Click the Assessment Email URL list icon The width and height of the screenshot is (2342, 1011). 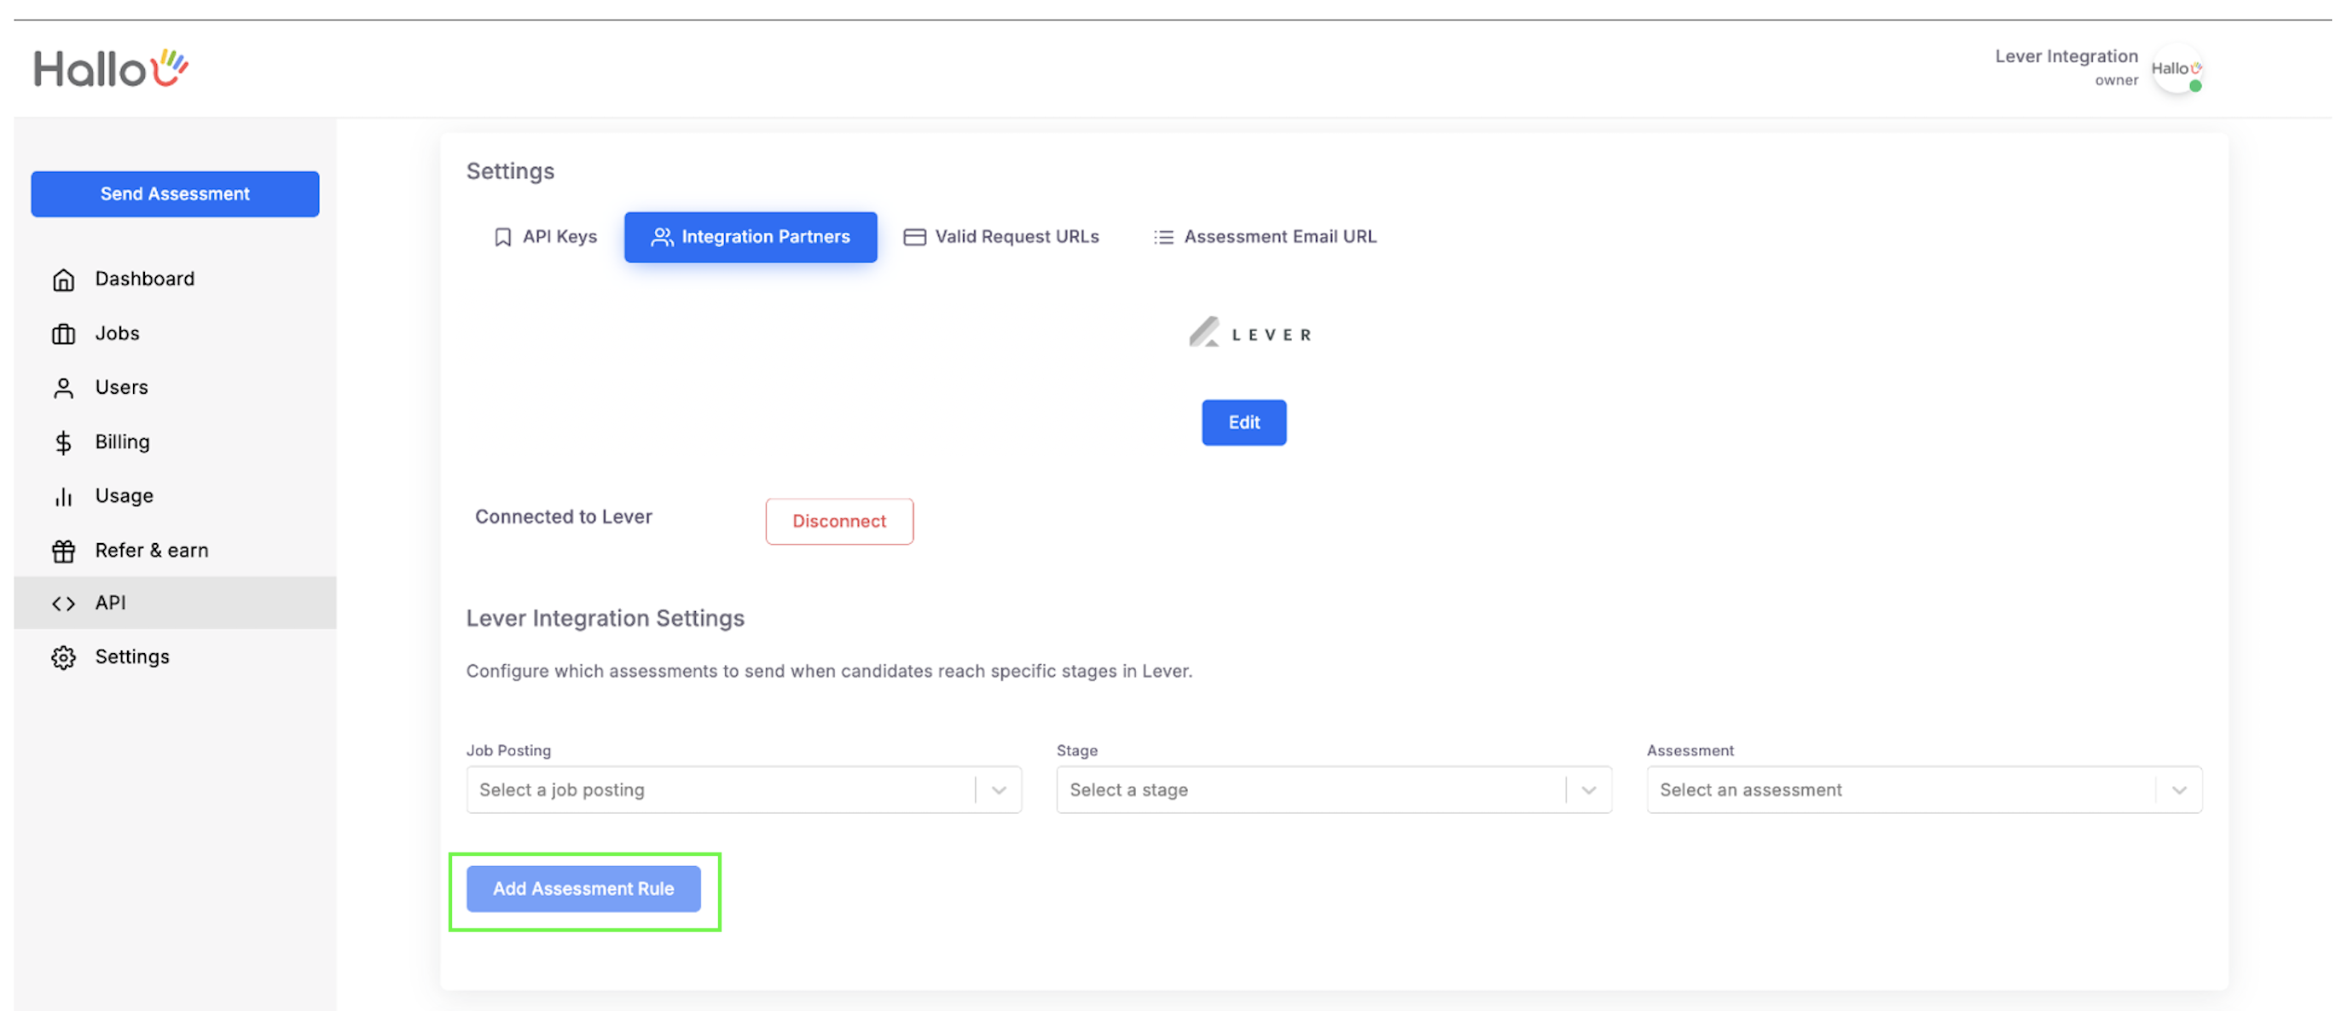1162,237
